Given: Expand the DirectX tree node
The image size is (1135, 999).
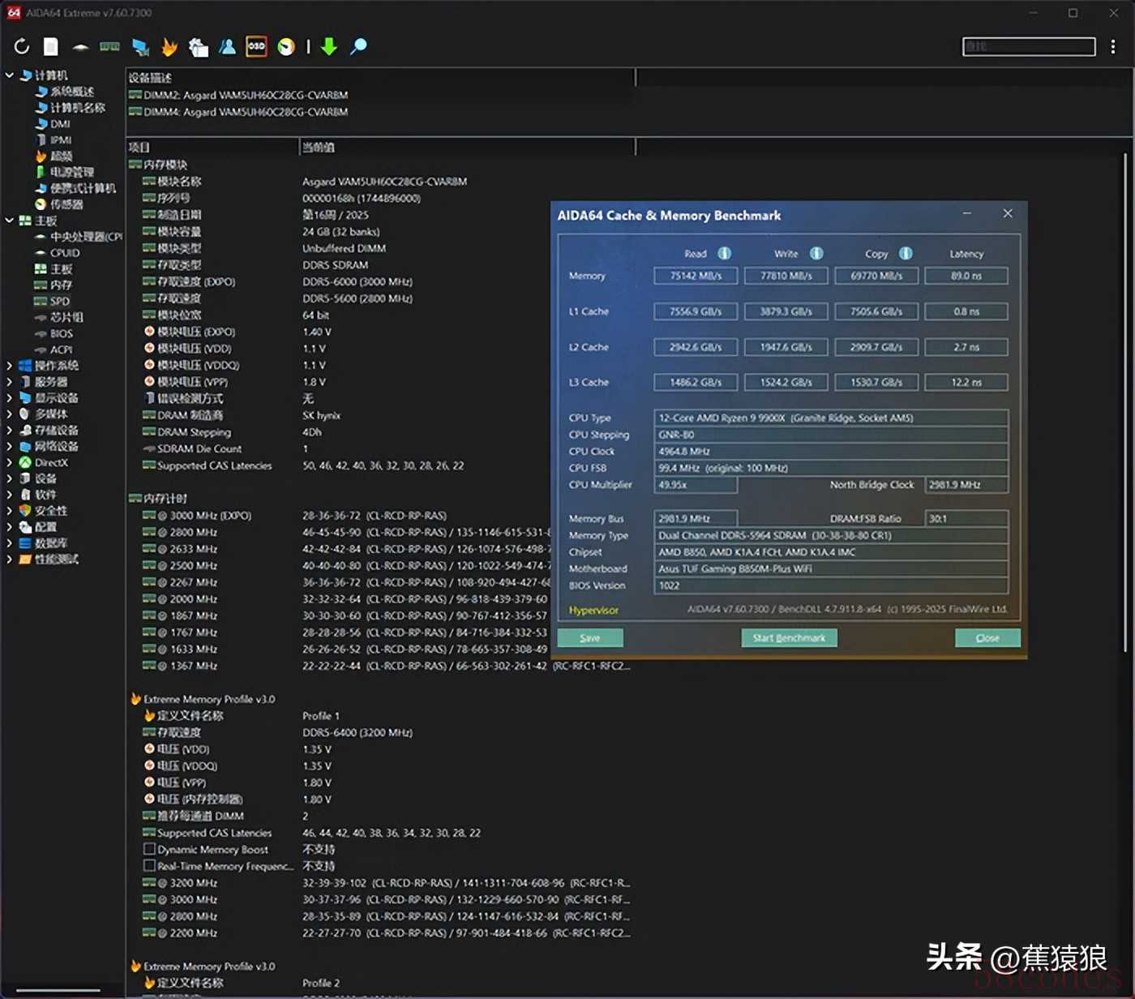Looking at the screenshot, I should pos(10,463).
